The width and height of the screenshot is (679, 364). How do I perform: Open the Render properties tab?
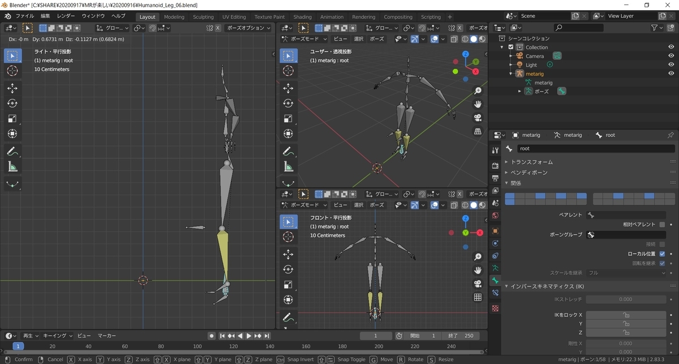pos(496,166)
